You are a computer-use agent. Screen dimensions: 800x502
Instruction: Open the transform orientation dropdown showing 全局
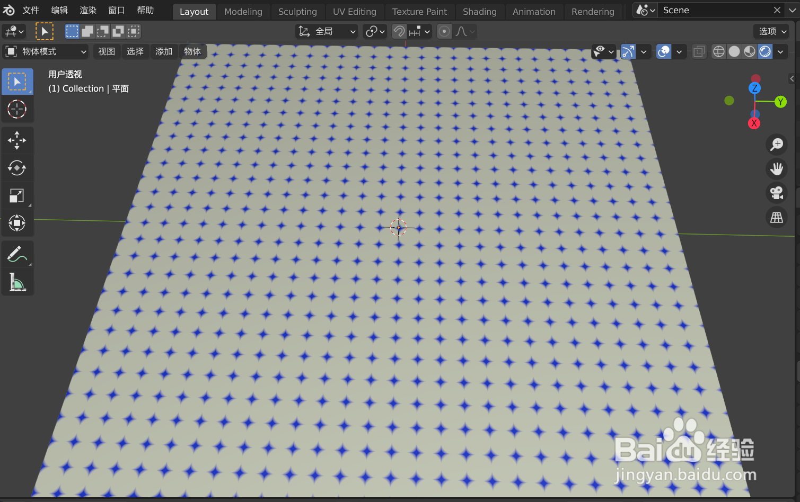coord(326,31)
